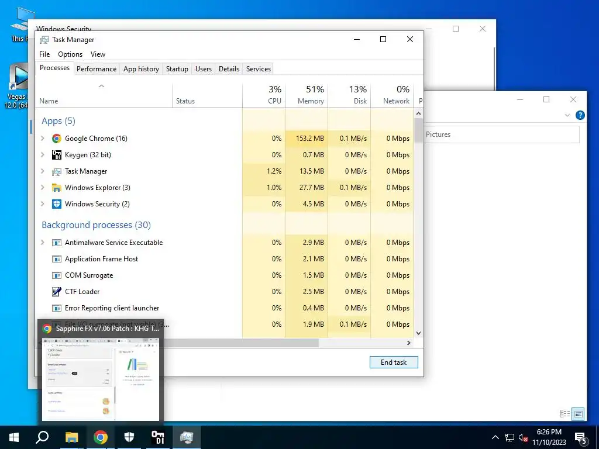Click the muted volume tray icon
The width and height of the screenshot is (599, 449).
523,437
